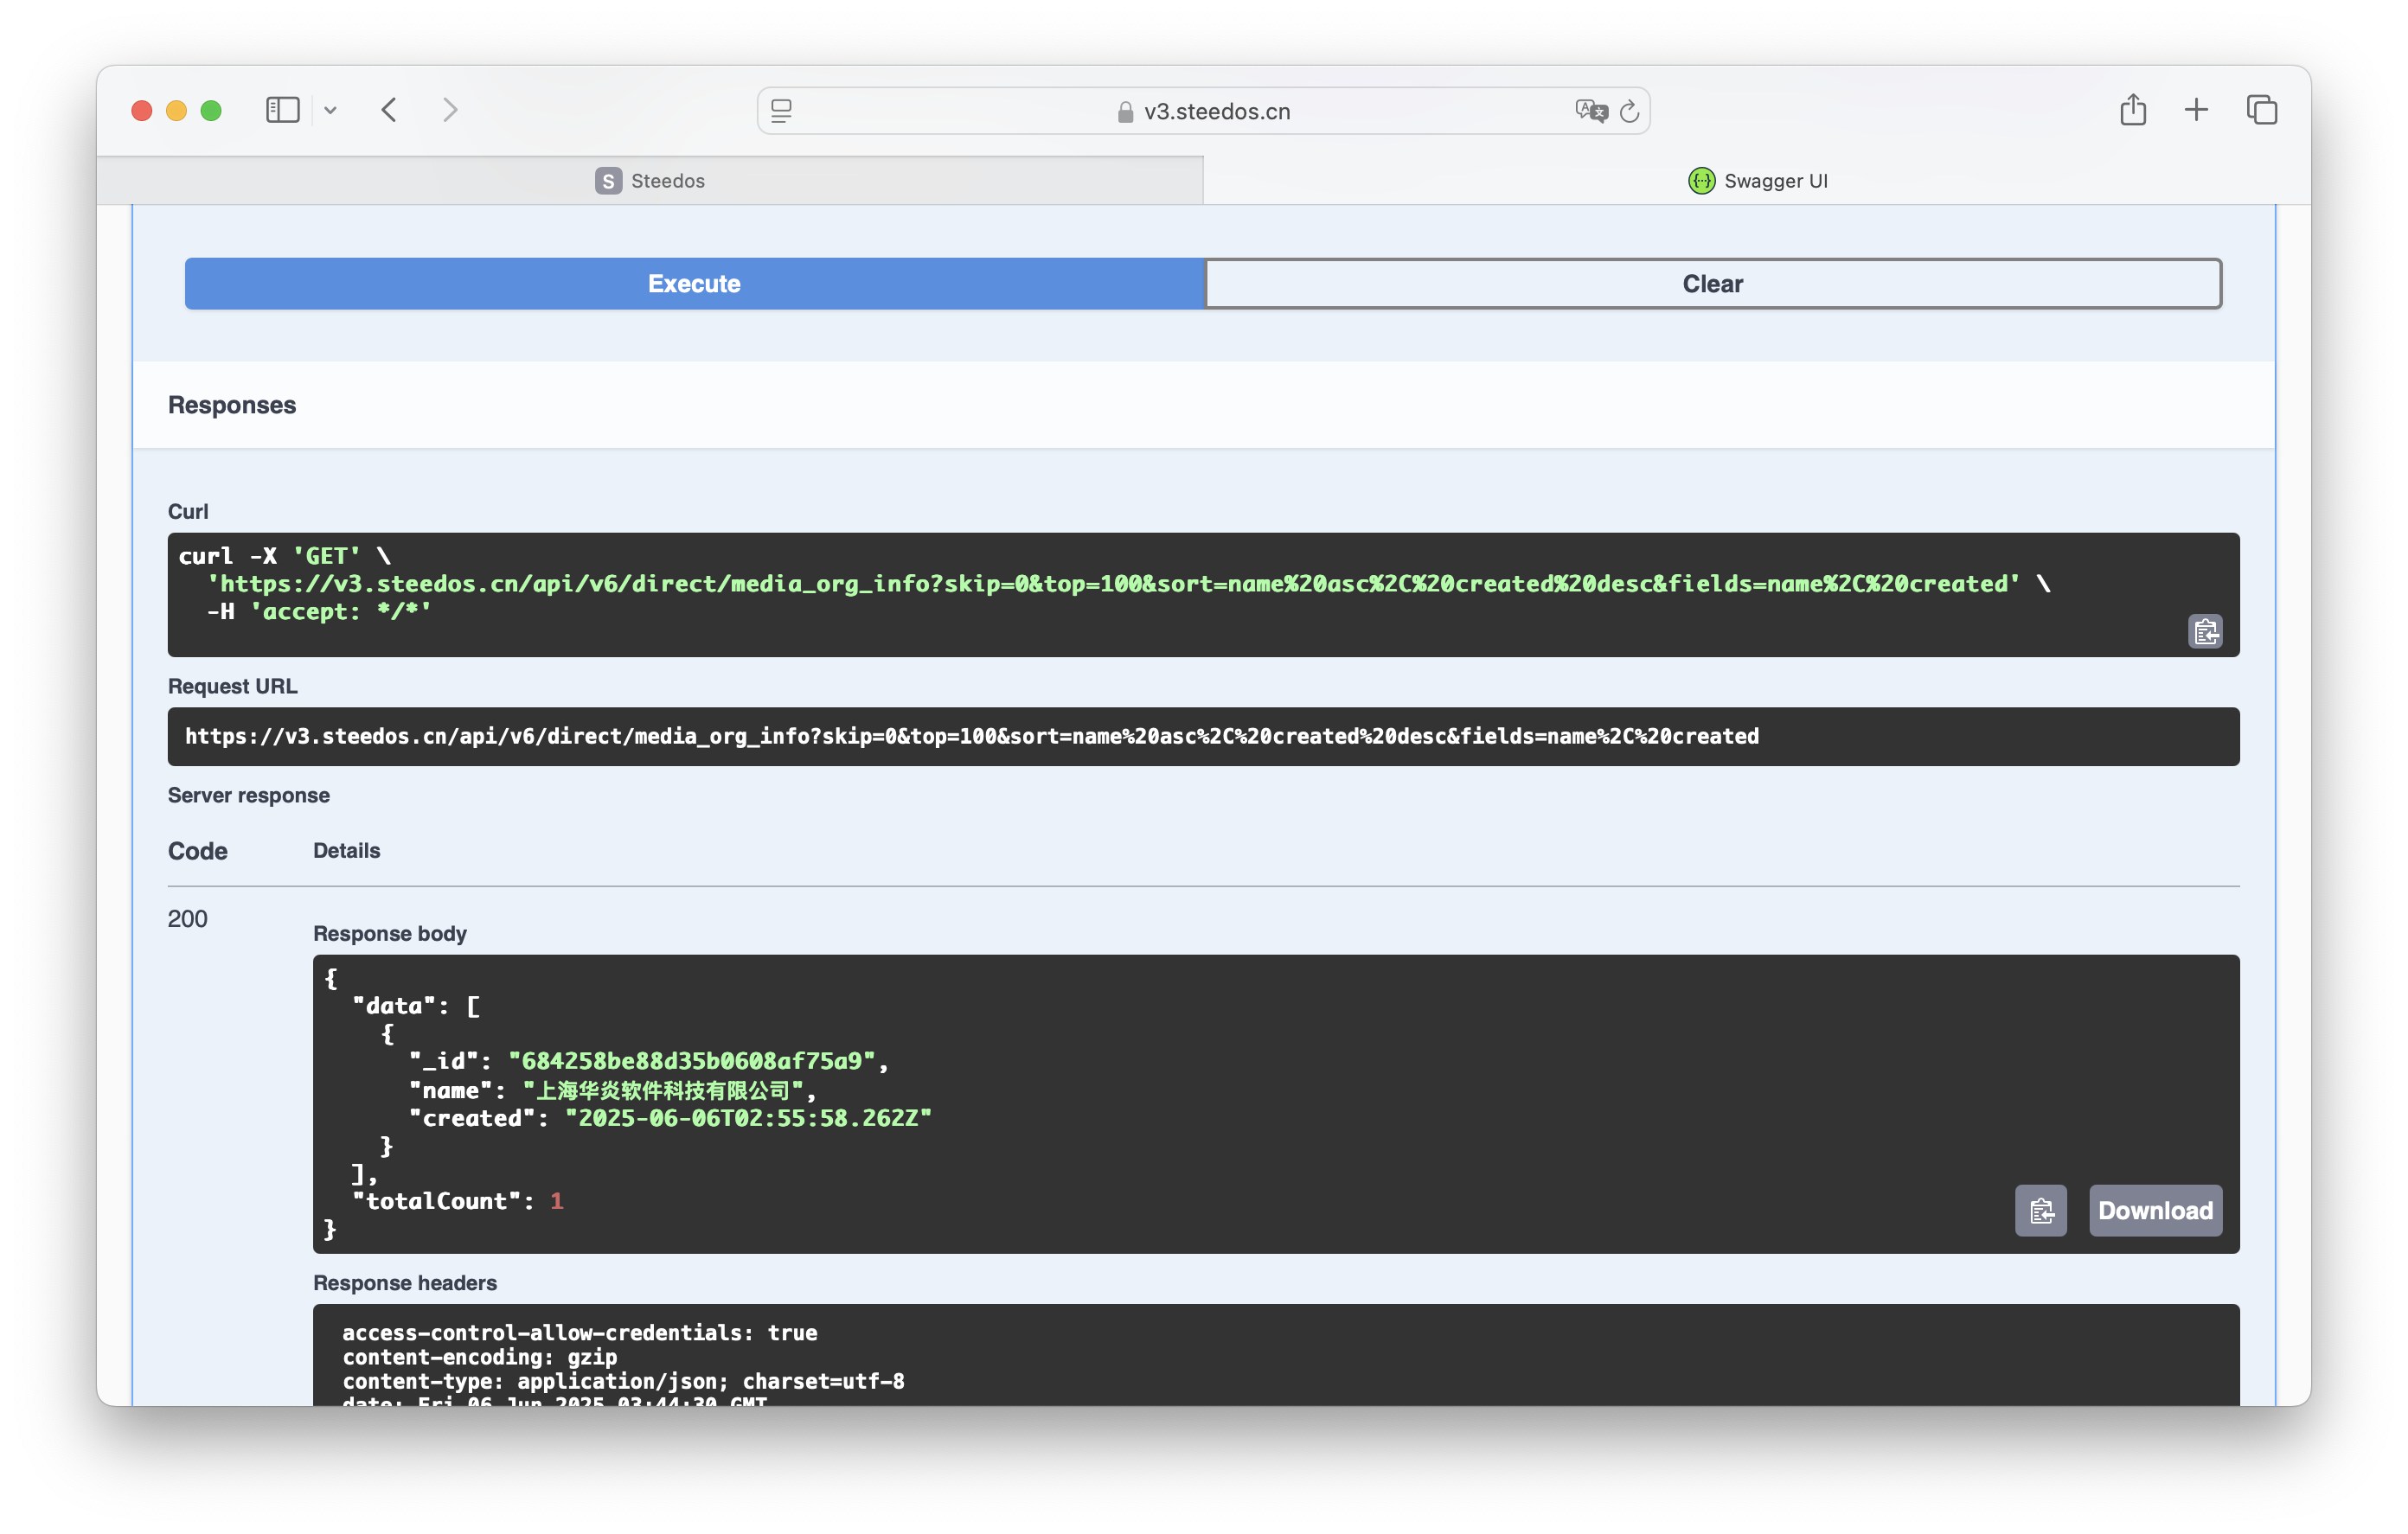
Task: Click the Execute button
Action: tap(694, 284)
